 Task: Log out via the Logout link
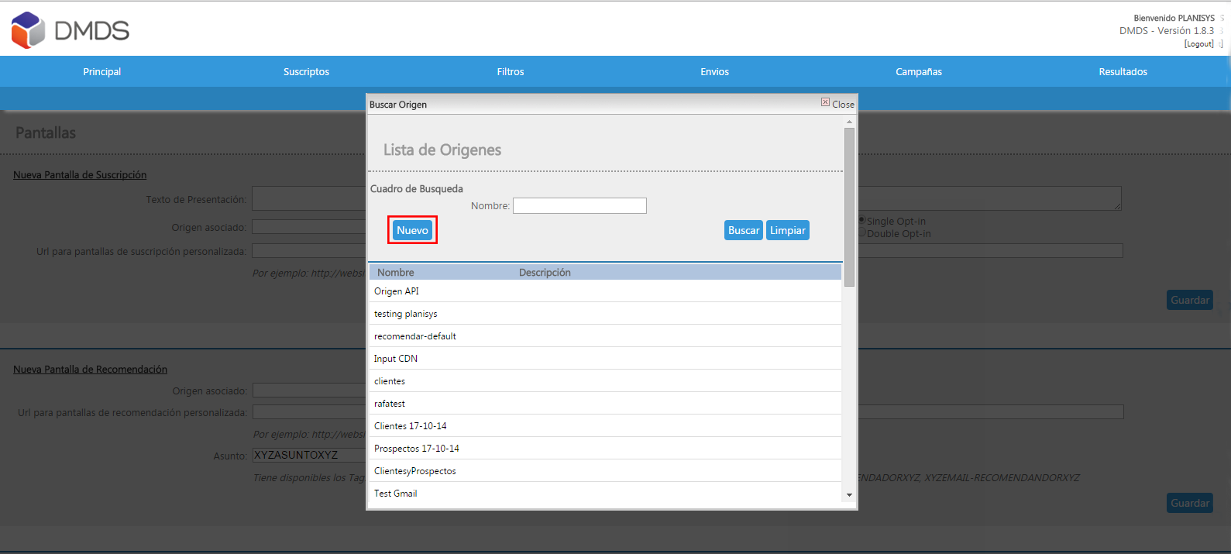[x=1198, y=44]
